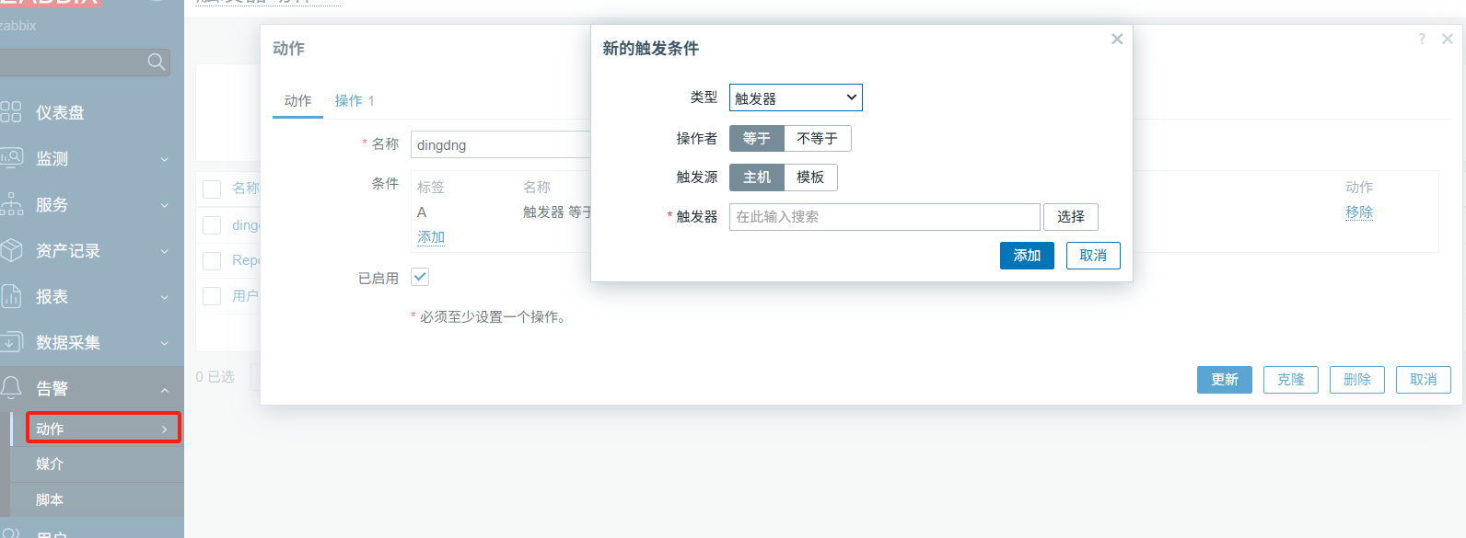Close the 动作 dialog with X icon

tap(1448, 39)
